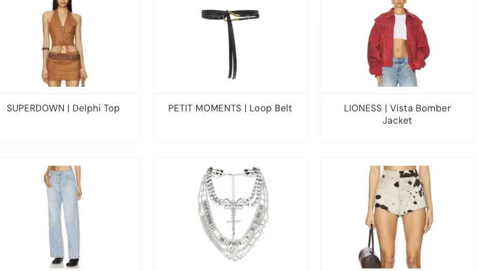Click the black Loop Belt product photo

[x=231, y=44]
